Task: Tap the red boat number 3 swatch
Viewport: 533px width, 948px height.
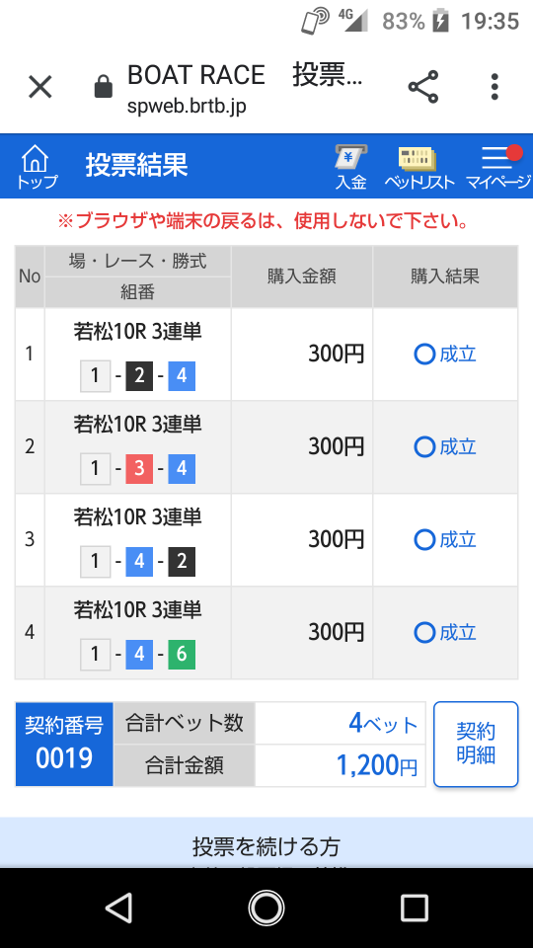Action: tap(139, 469)
